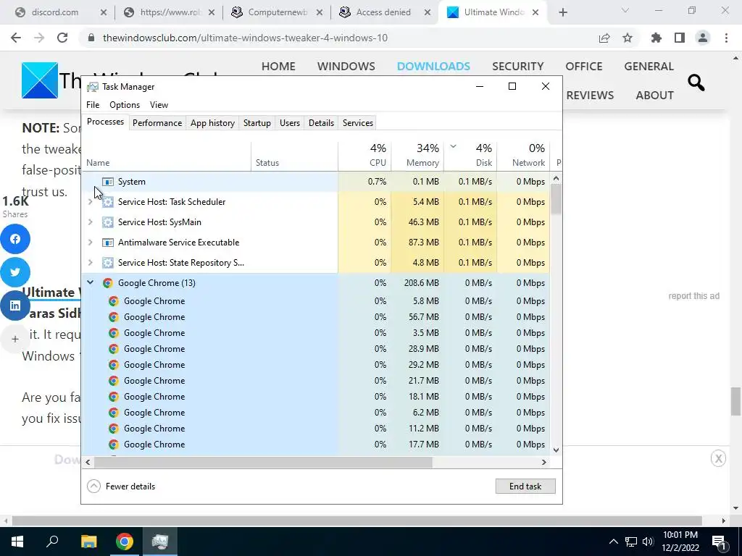
Task: Bookmark this page with star icon
Action: 628,38
